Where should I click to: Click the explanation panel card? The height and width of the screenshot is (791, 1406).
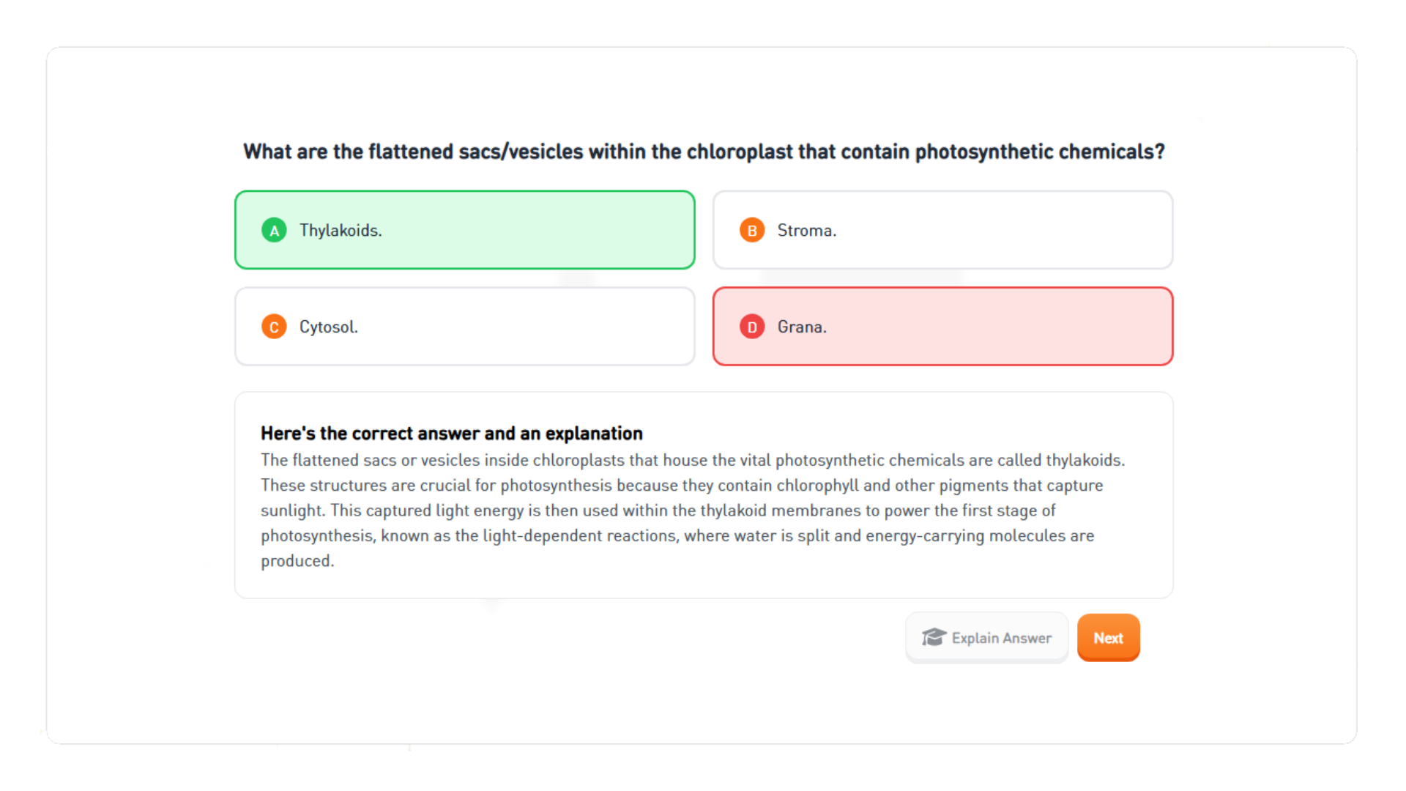(703, 494)
